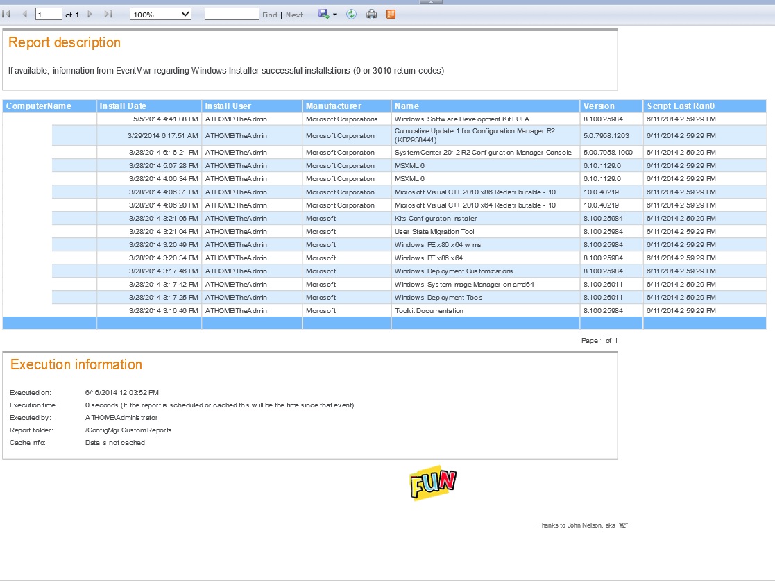The image size is (775, 581).
Task: Expand the export format dropdown arrow
Action: [334, 15]
